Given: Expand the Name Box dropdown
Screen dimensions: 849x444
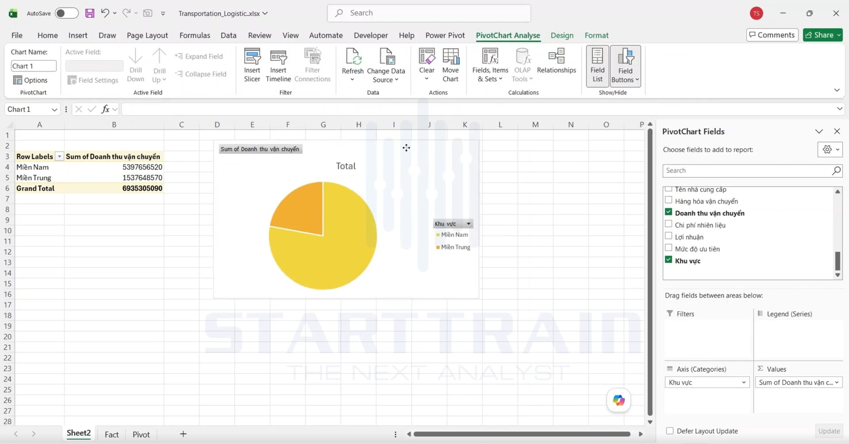Looking at the screenshot, I should coord(54,110).
